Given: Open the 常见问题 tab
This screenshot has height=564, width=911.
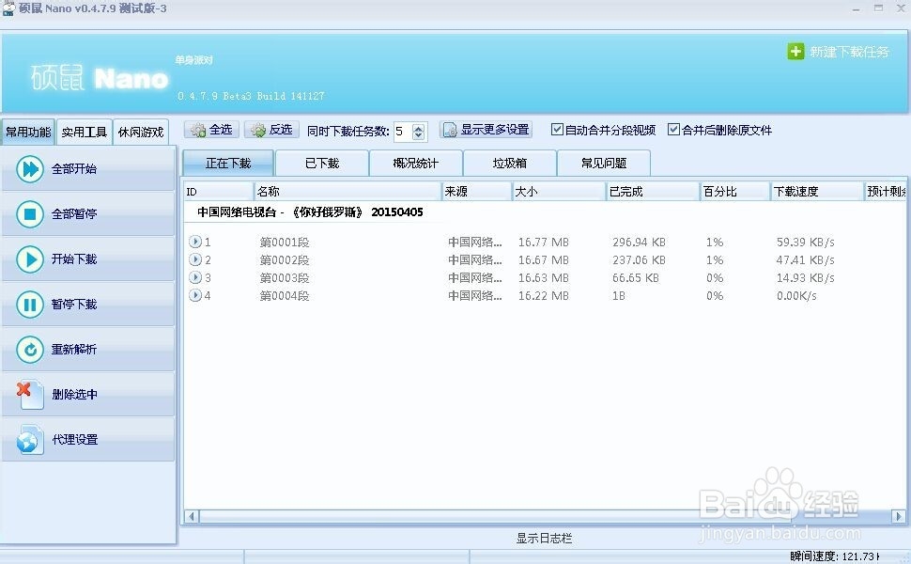Looking at the screenshot, I should (604, 163).
